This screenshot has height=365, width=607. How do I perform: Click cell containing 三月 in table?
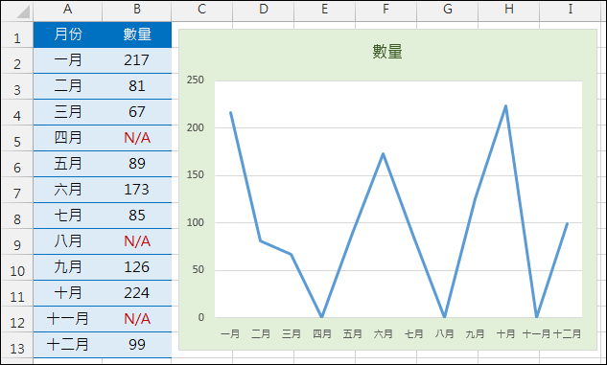pos(68,112)
